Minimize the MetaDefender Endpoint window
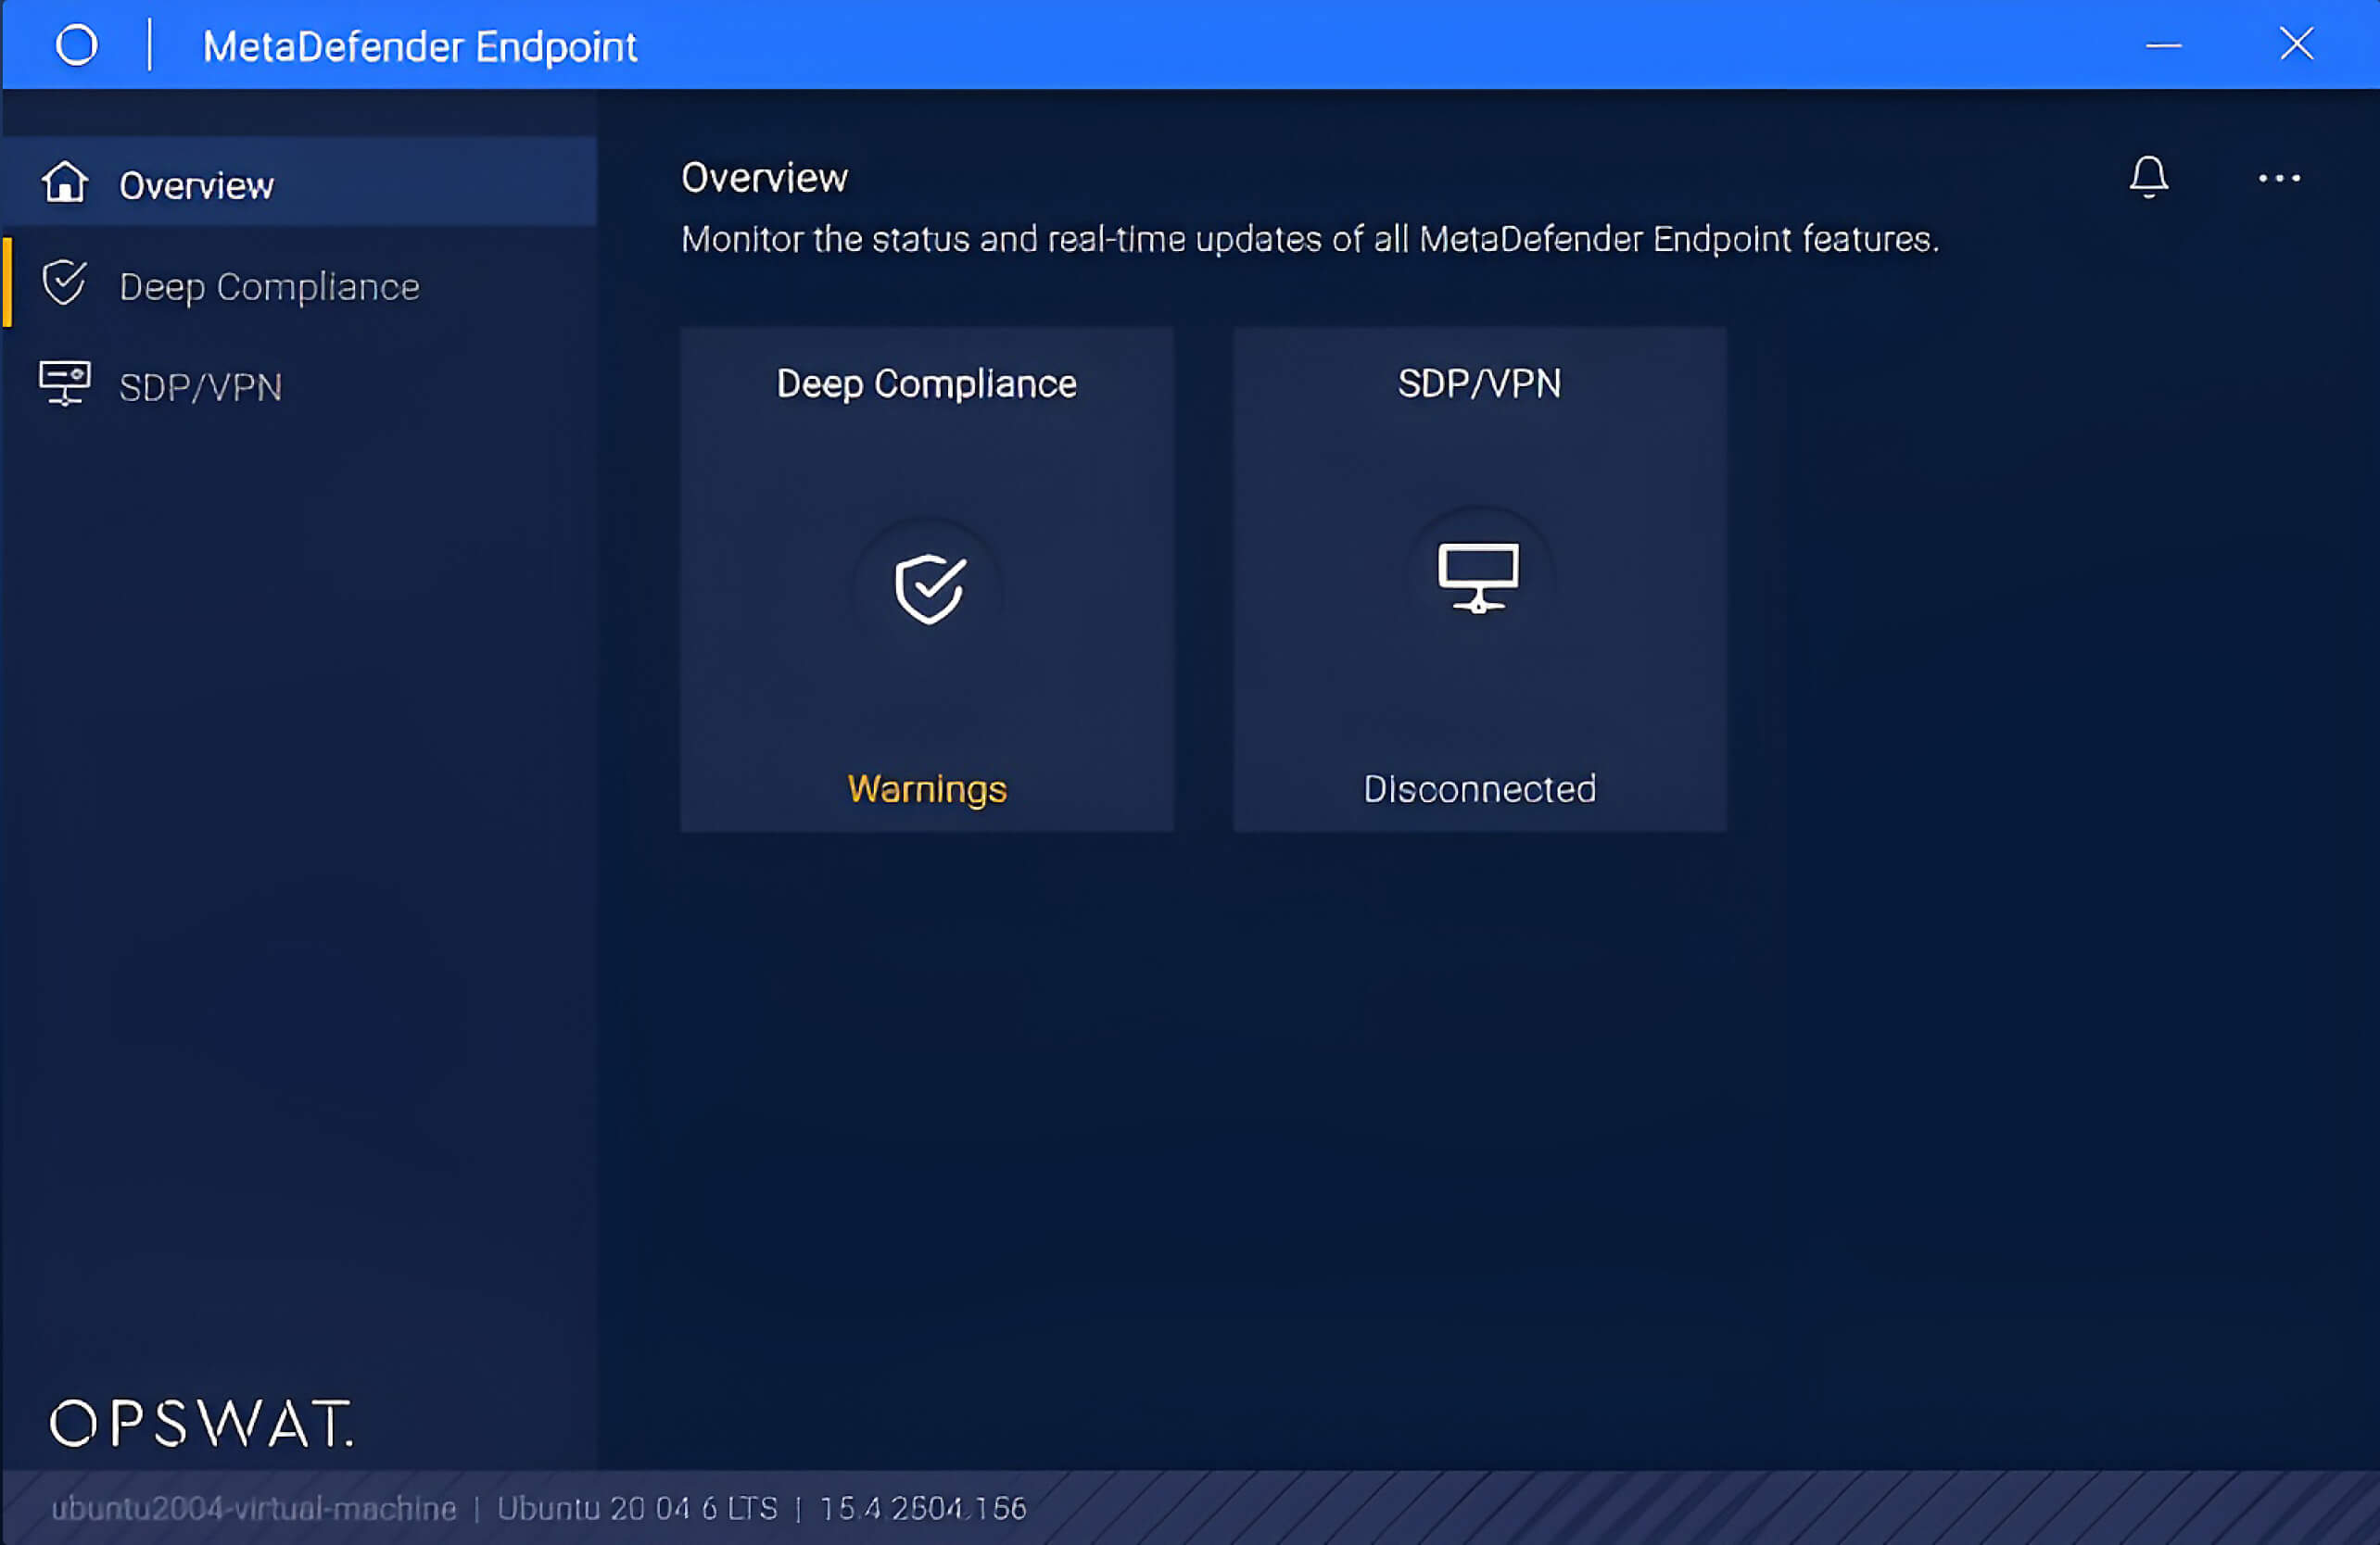This screenshot has height=1545, width=2380. point(2163,46)
